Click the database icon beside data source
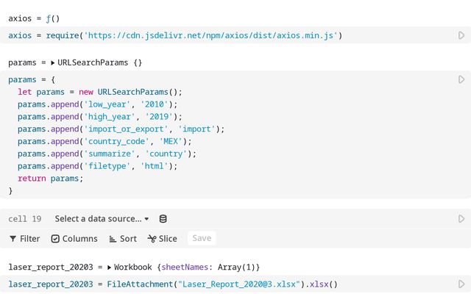The width and height of the screenshot is (471, 294). 163,218
